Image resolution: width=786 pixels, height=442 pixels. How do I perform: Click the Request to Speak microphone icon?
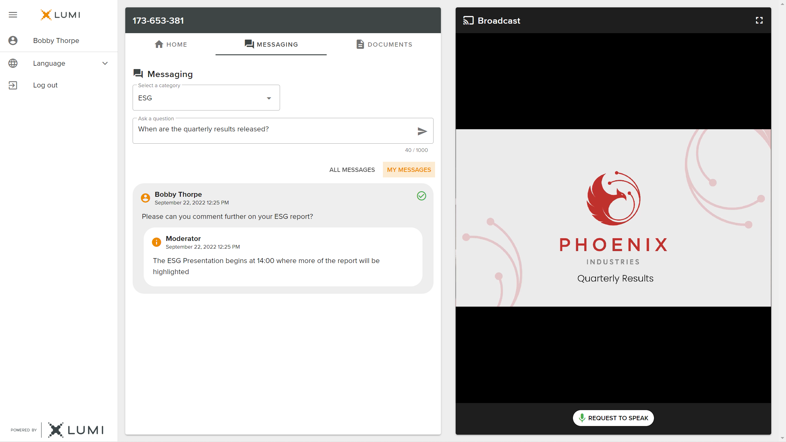point(582,418)
